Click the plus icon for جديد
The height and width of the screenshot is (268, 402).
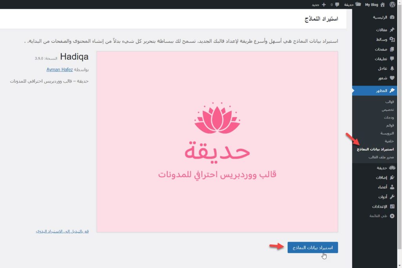click(x=324, y=5)
